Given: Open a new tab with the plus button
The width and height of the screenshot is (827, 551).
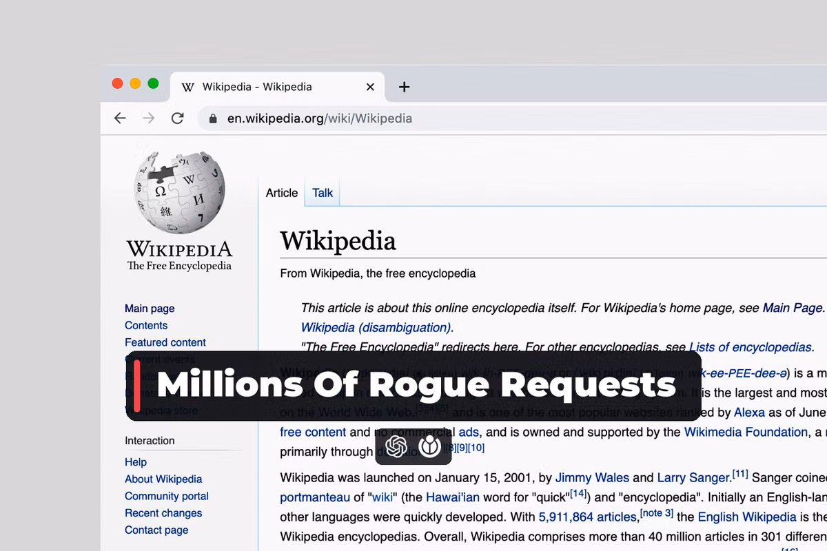Looking at the screenshot, I should [x=405, y=87].
